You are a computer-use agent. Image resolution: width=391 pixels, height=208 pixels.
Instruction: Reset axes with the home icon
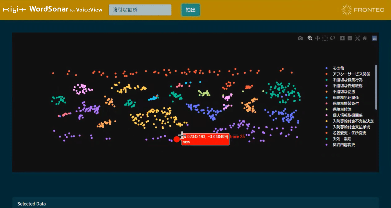tap(365, 38)
